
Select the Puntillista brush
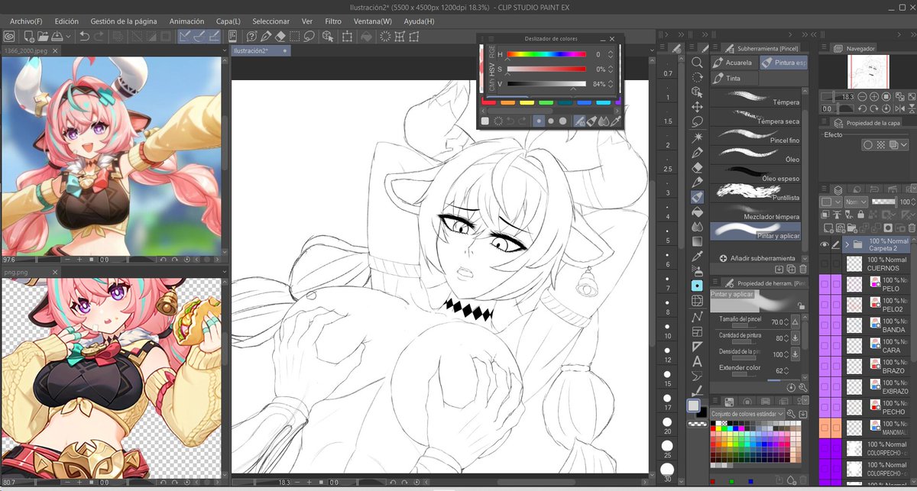(756, 193)
